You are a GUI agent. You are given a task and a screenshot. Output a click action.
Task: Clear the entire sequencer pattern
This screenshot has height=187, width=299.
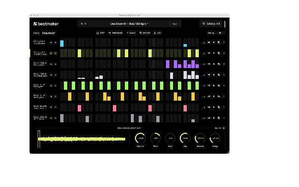[x=130, y=33]
